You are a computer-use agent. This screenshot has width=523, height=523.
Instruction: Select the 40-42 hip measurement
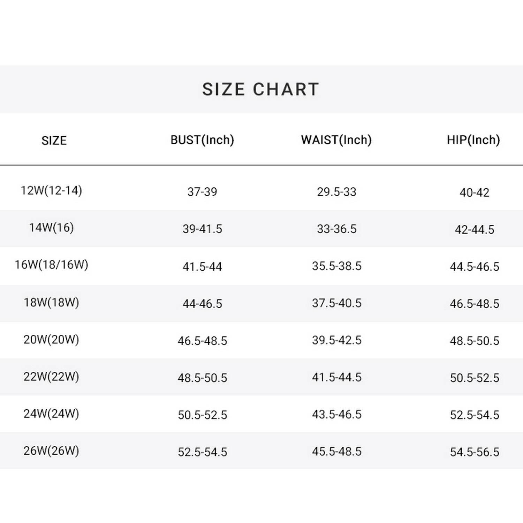pos(474,192)
